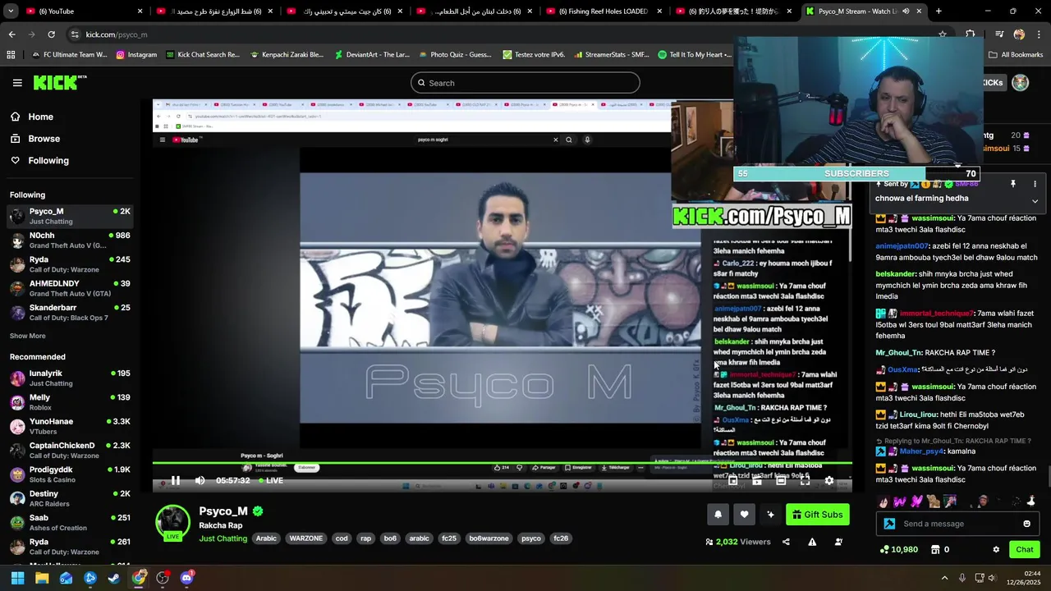Open the Kick Search field

point(525,83)
